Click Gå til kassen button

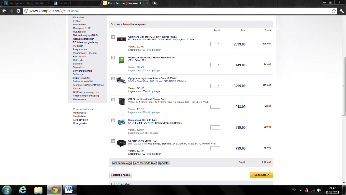(x=262, y=175)
